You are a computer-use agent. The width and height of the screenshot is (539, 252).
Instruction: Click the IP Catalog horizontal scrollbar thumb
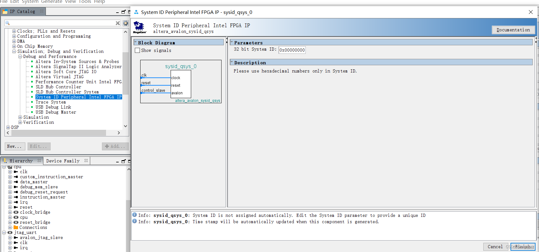[x=59, y=133]
